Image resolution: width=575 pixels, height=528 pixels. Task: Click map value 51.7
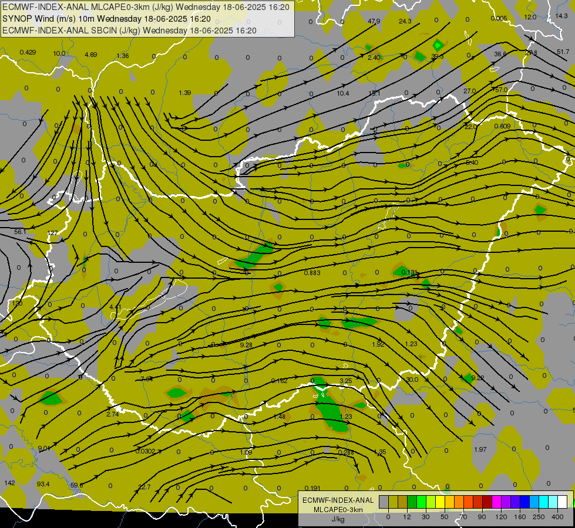point(563,52)
